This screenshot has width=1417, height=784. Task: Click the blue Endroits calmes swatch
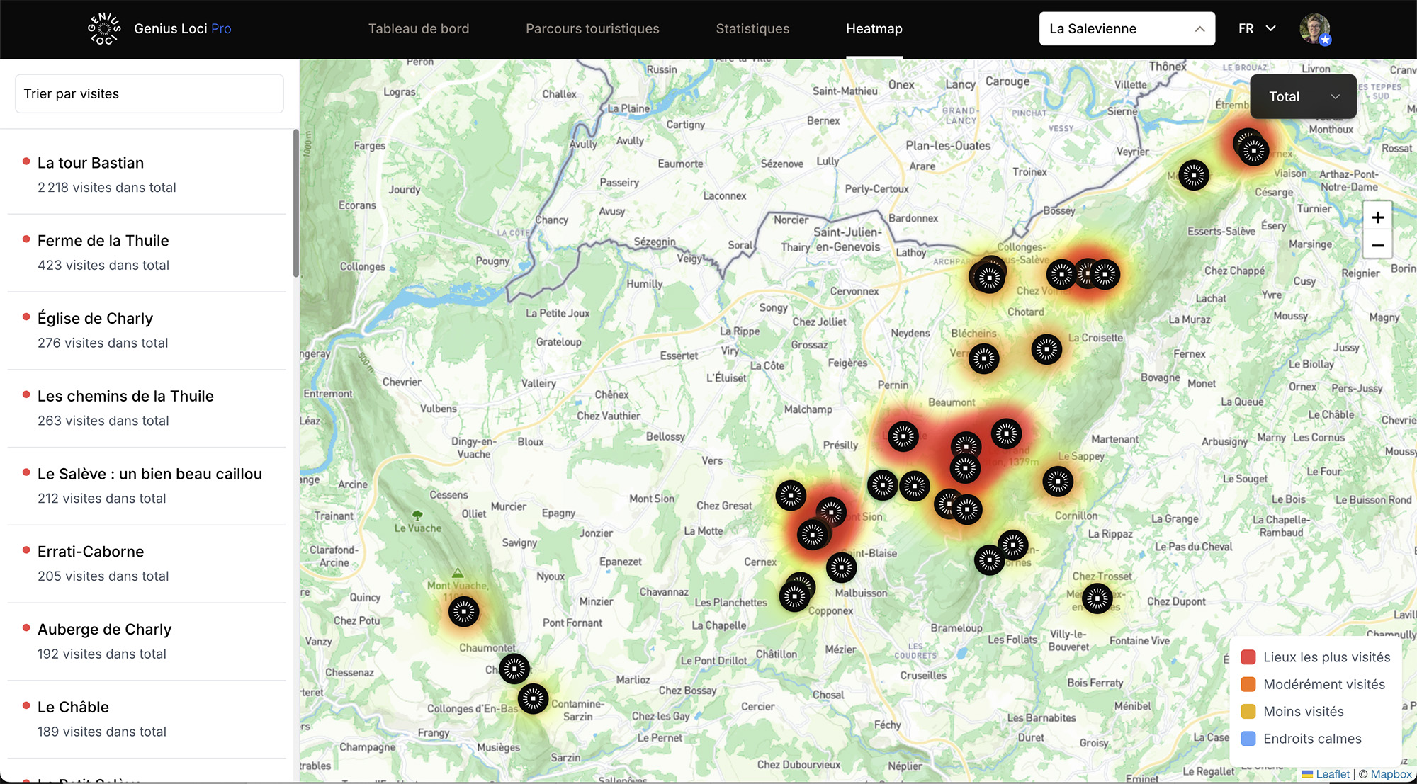[x=1248, y=739]
